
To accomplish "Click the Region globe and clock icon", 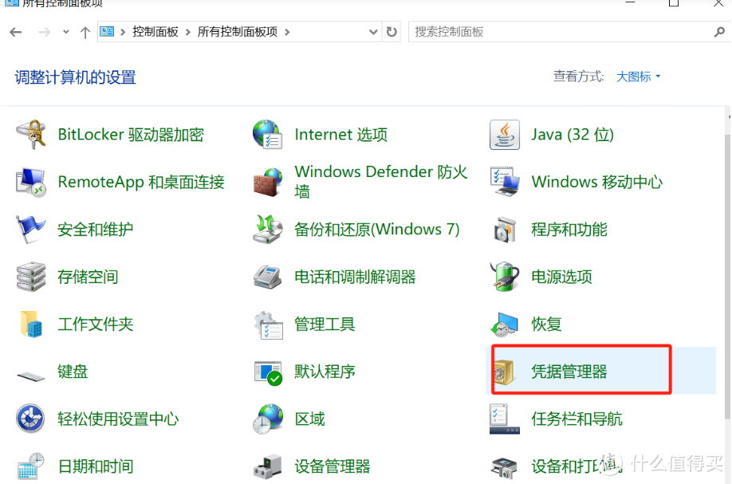I will coord(267,419).
